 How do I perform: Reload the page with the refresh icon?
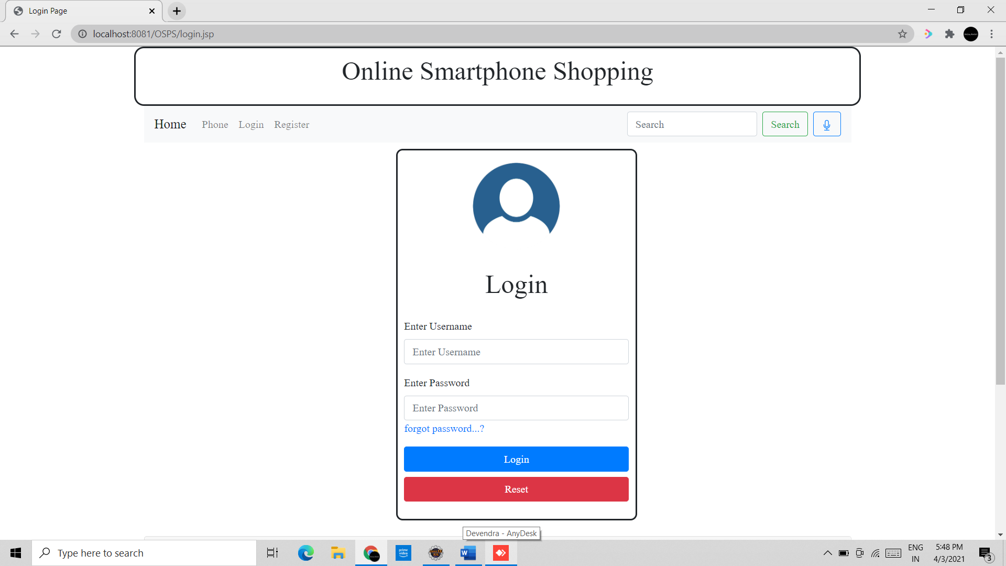point(57,34)
